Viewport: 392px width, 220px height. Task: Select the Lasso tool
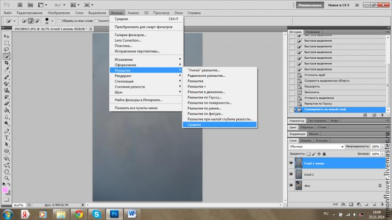point(7,49)
